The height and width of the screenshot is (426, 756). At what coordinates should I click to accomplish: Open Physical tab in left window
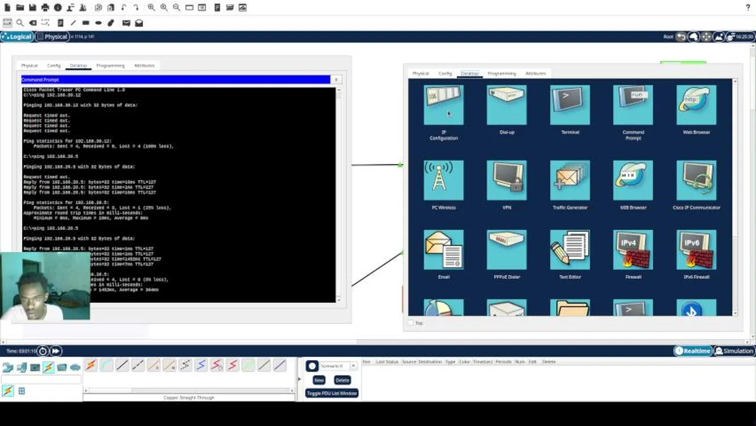click(29, 66)
